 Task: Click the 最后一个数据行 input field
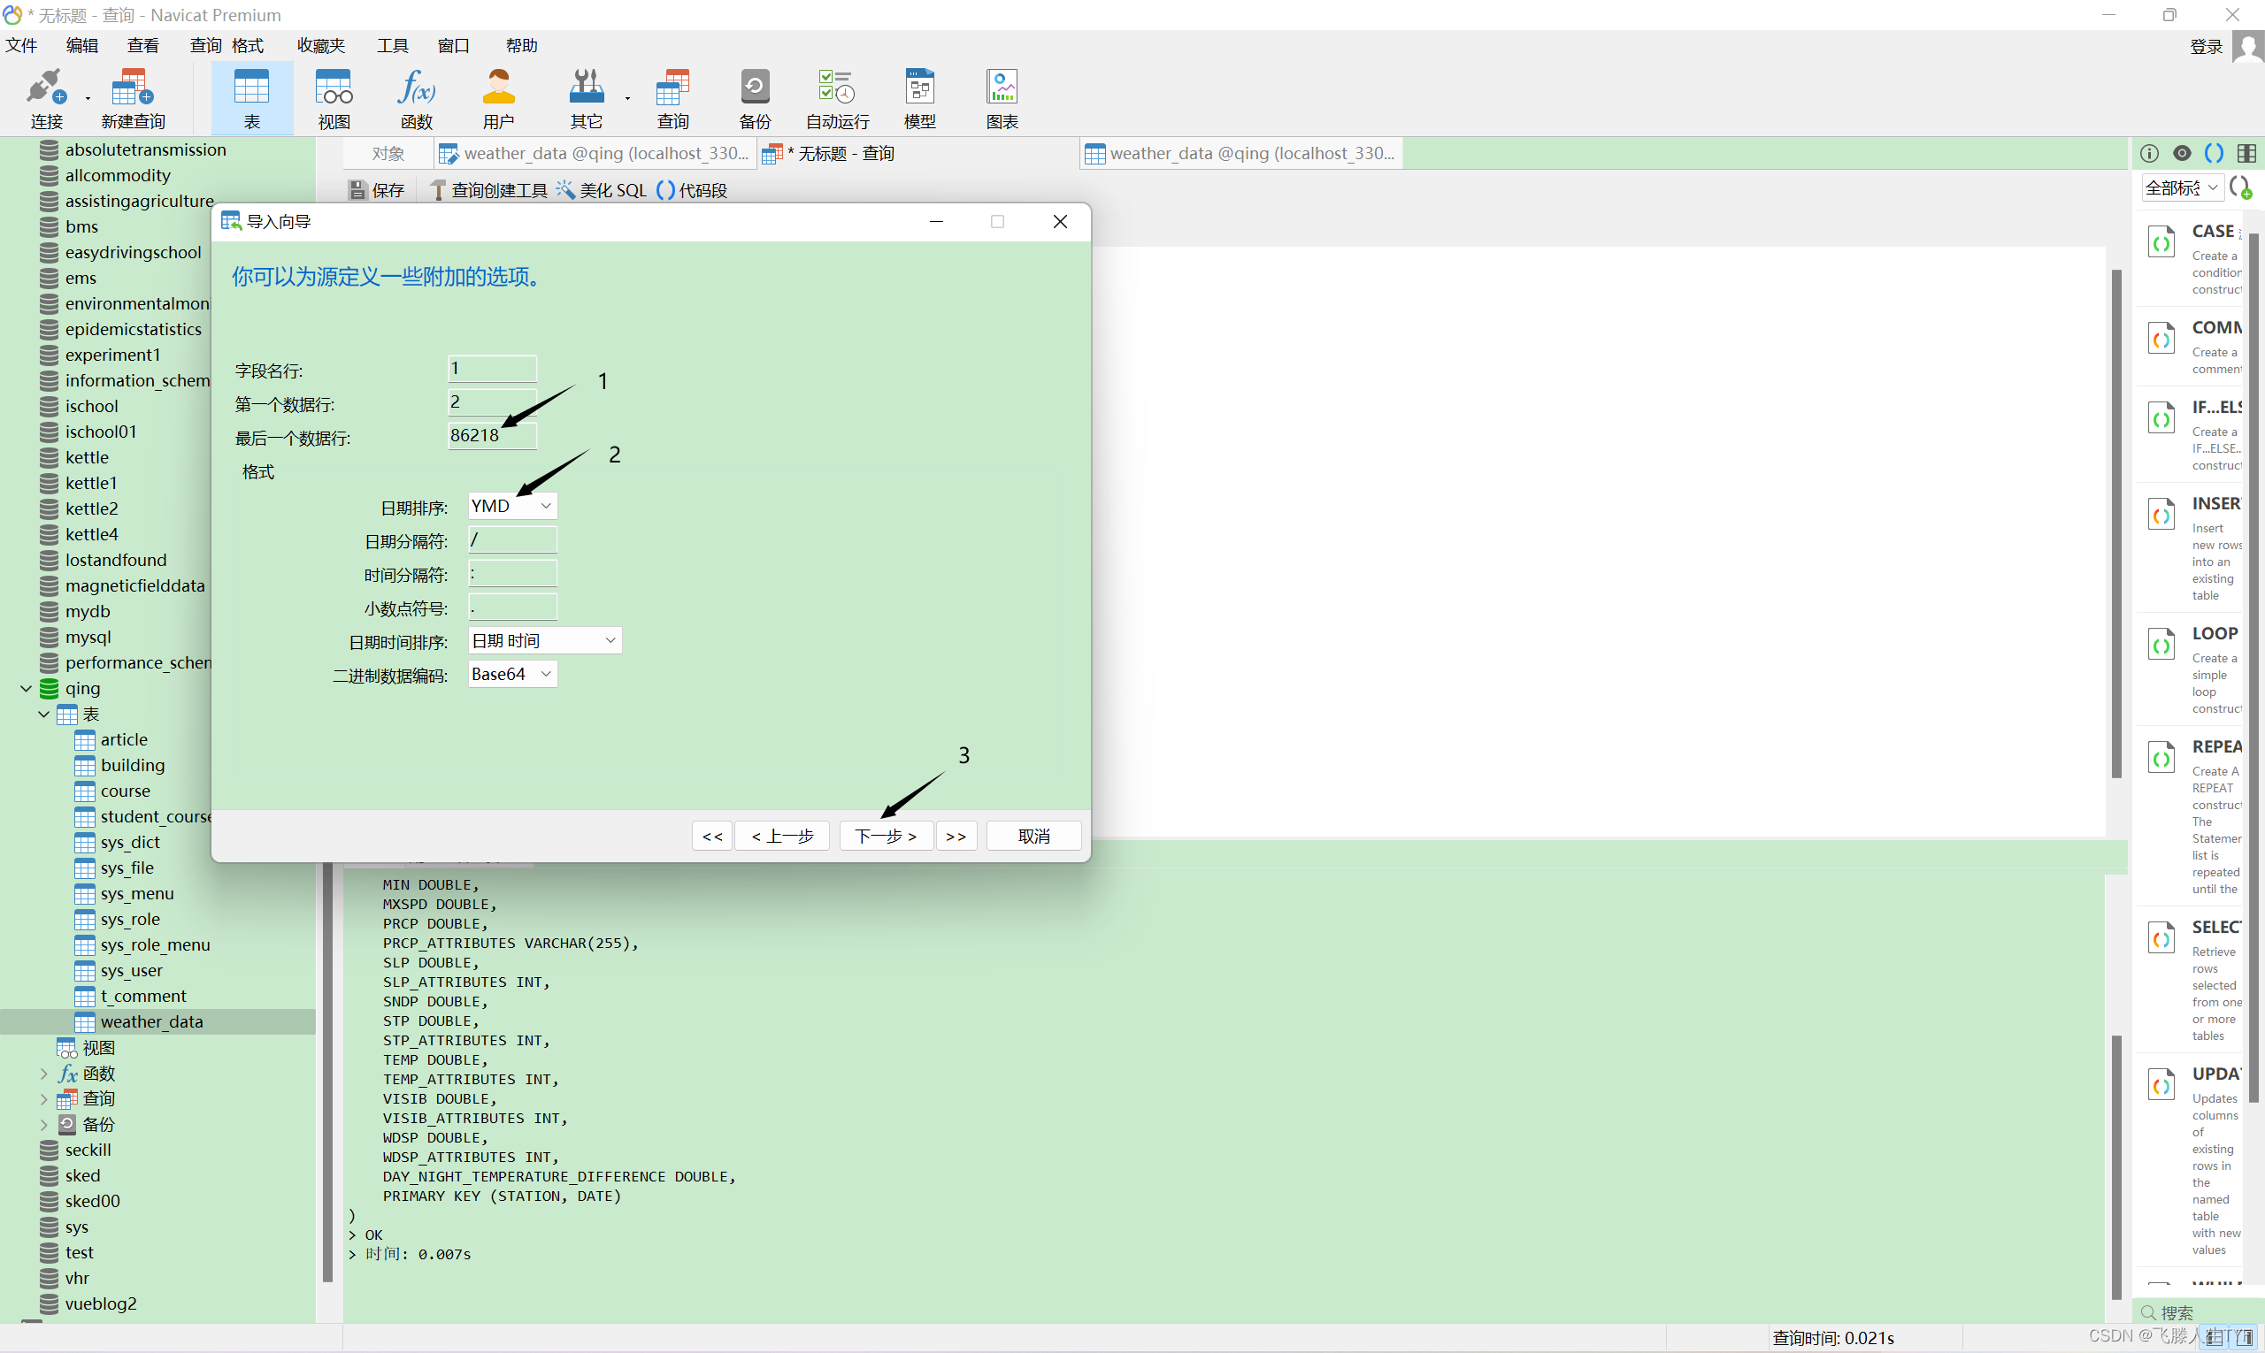click(492, 436)
